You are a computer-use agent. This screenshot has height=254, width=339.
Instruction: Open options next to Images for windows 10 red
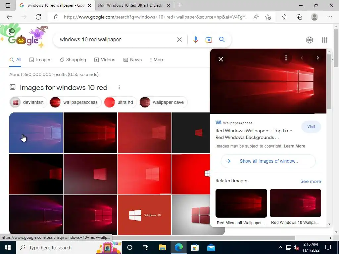[119, 87]
